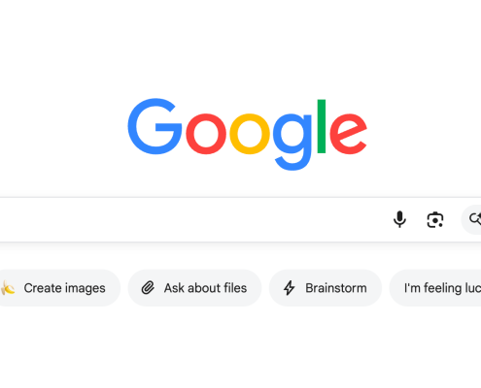Click the banana icon on Create images

(8, 288)
